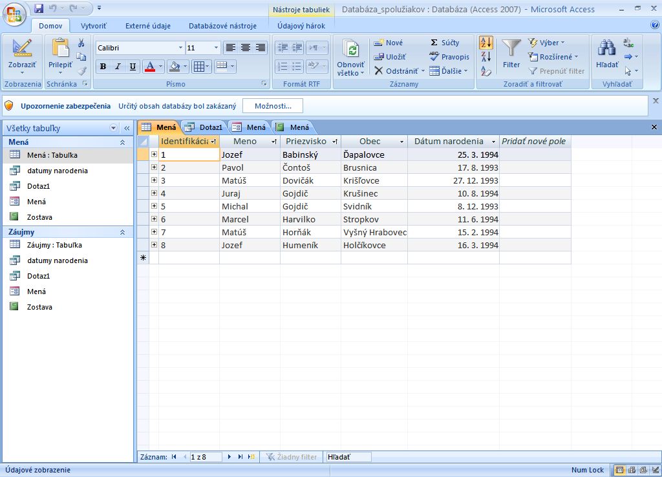
Task: Switch to PivotTable view status icon
Action: coord(632,470)
